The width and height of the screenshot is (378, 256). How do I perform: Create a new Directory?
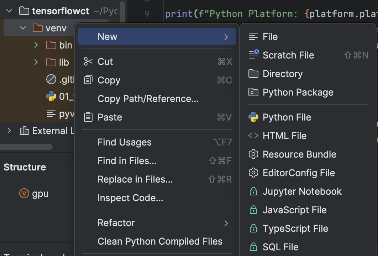[283, 74]
